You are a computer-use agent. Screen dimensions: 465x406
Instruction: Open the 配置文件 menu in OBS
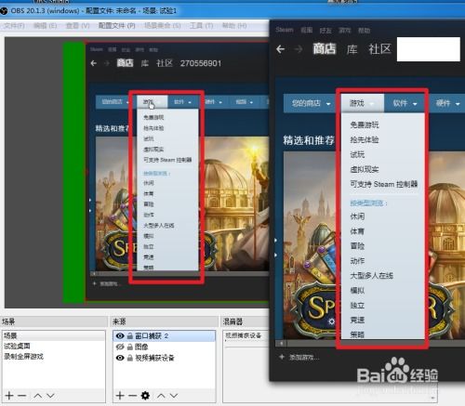[x=116, y=25]
